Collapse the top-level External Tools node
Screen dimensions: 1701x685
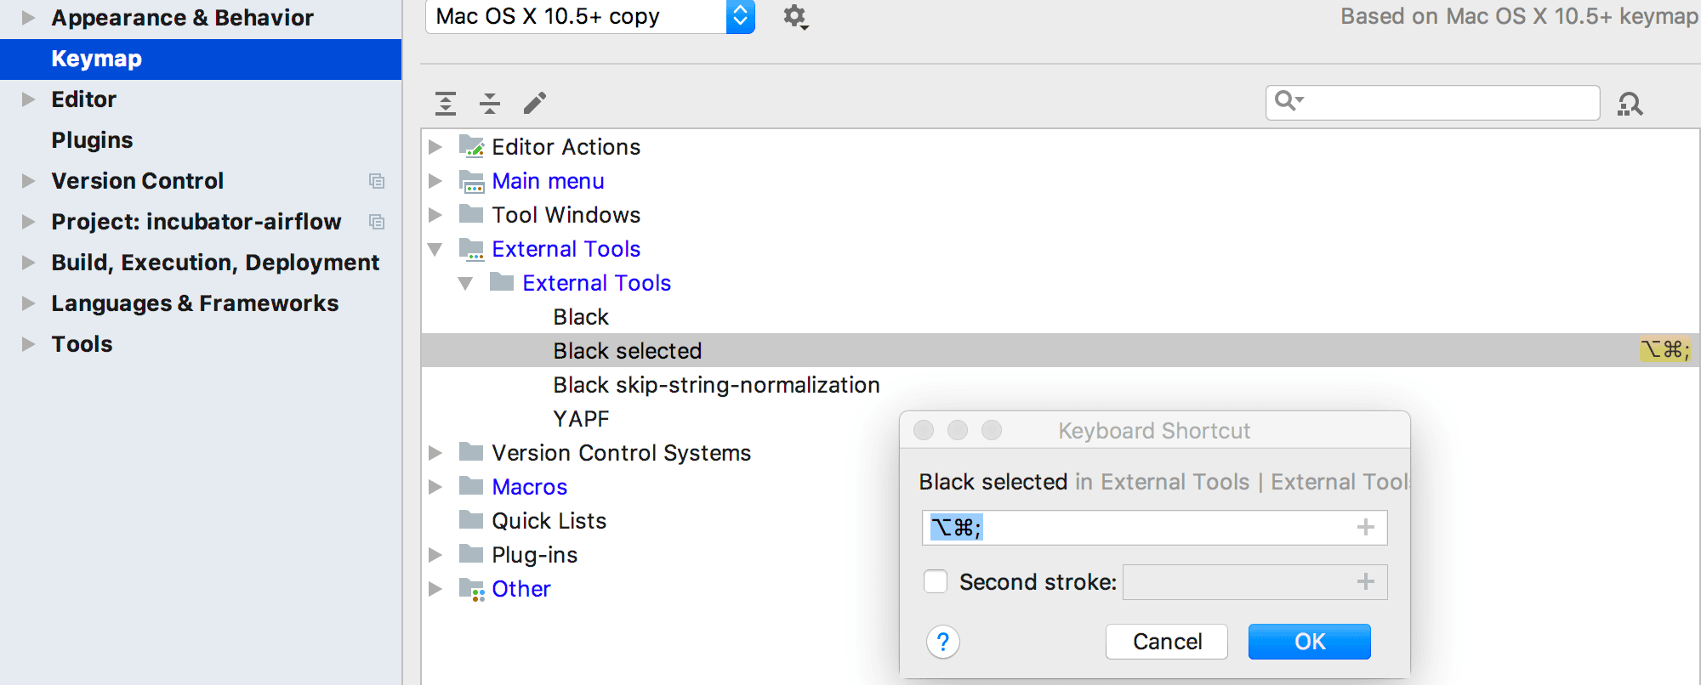tap(435, 249)
